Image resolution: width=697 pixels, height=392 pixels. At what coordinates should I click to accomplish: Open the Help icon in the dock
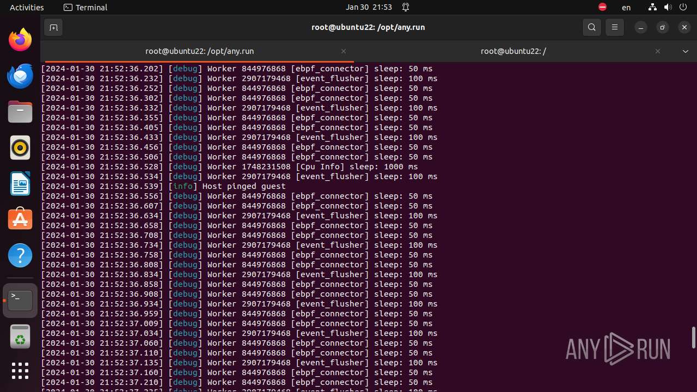(20, 255)
